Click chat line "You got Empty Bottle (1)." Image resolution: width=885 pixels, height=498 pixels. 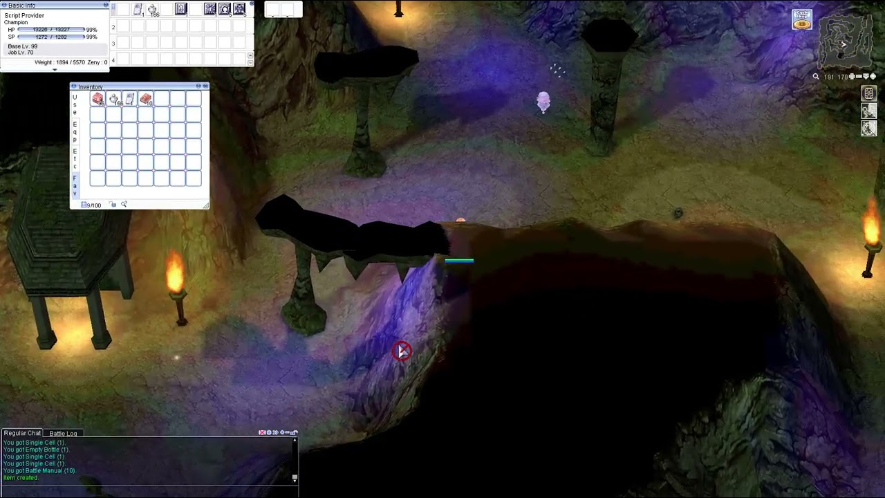coord(36,450)
